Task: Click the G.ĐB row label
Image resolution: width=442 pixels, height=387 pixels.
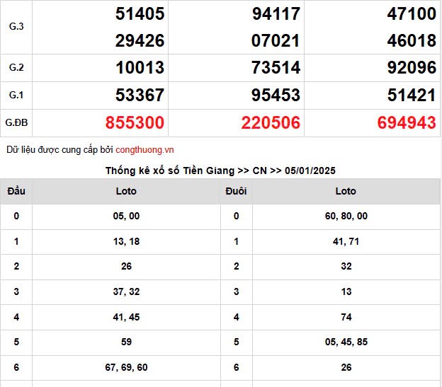Action: [x=16, y=123]
